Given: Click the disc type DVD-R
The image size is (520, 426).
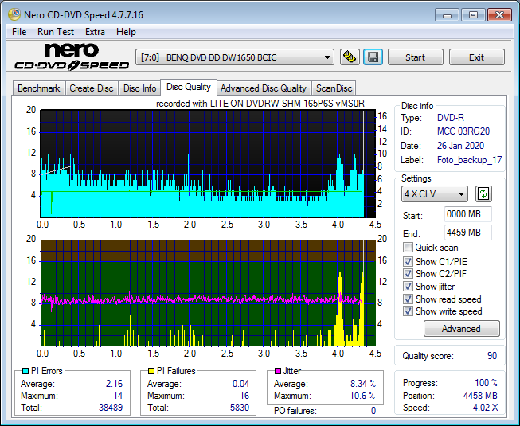Looking at the screenshot, I should coord(451,118).
